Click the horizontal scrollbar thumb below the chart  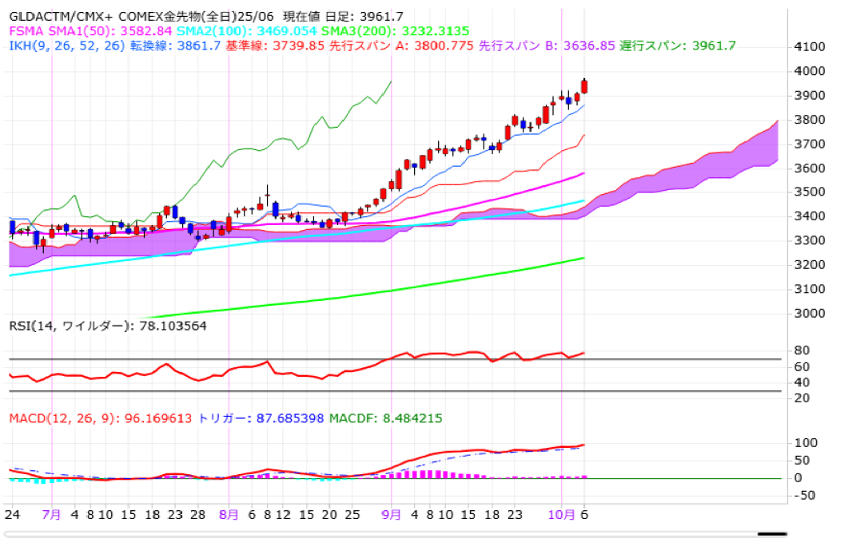pyautogui.click(x=772, y=534)
